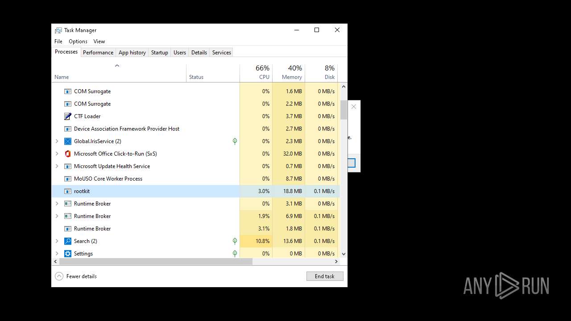Switch to the Startup tab
This screenshot has width=571, height=321.
point(159,53)
